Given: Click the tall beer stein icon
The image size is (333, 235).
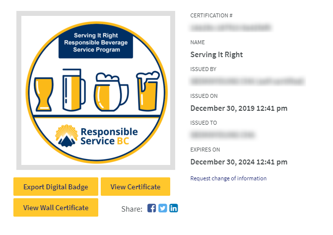Looking at the screenshot, I should point(73,89).
